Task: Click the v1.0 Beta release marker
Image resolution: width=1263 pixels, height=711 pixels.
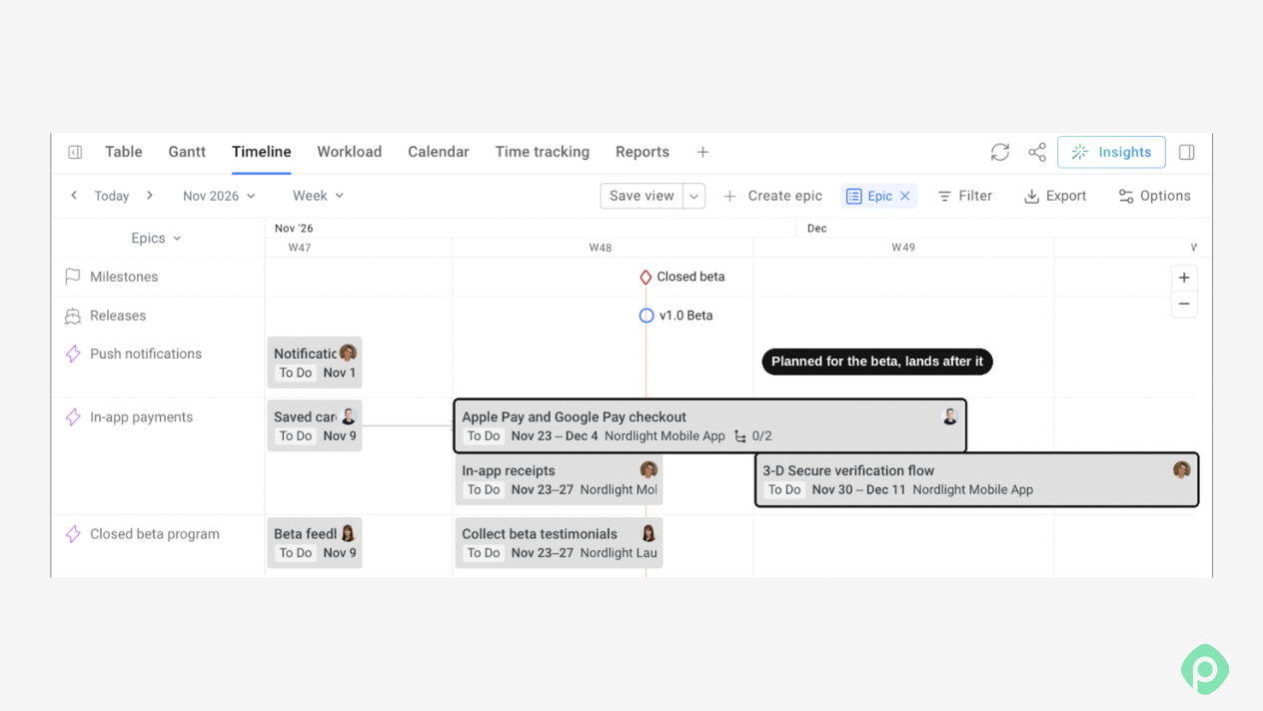Action: [x=646, y=316]
